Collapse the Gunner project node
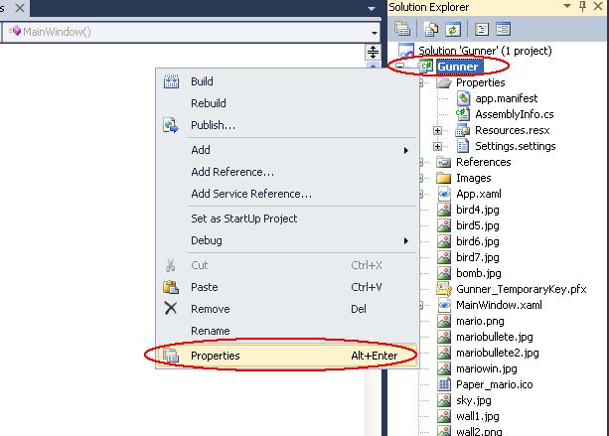Viewport: 609px width, 436px height. pyautogui.click(x=399, y=67)
